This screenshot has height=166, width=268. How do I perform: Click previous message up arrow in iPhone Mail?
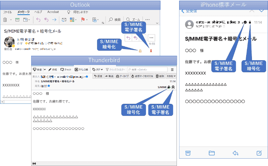pyautogui.click(x=252, y=11)
